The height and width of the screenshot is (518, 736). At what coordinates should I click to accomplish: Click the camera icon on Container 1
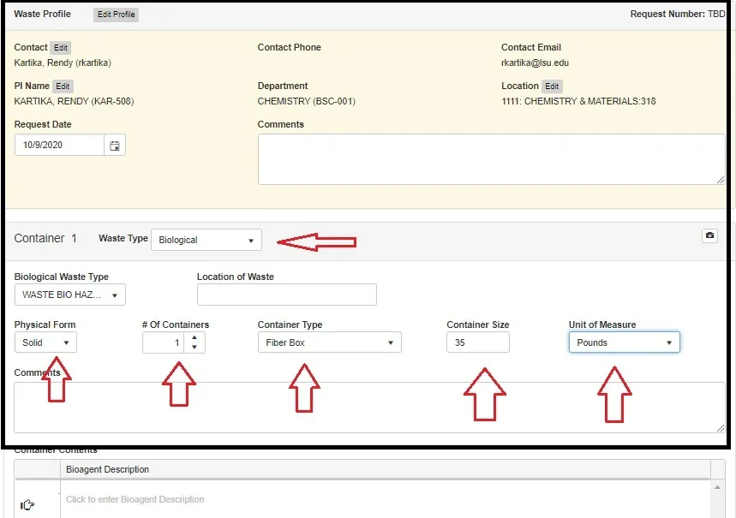pos(709,235)
